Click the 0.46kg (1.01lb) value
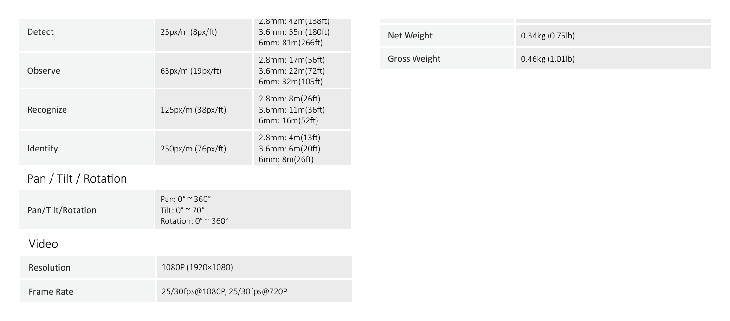The height and width of the screenshot is (321, 730). 548,59
